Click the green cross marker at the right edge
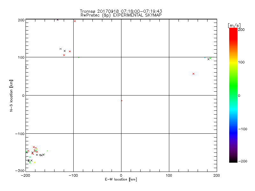The image size is (255, 191). click(210, 58)
